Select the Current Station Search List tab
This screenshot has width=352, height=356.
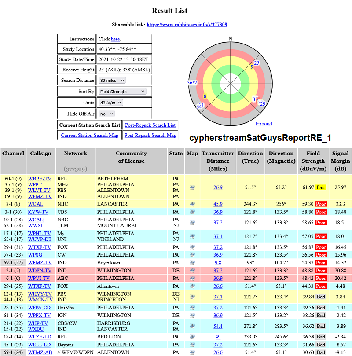[x=90, y=125]
